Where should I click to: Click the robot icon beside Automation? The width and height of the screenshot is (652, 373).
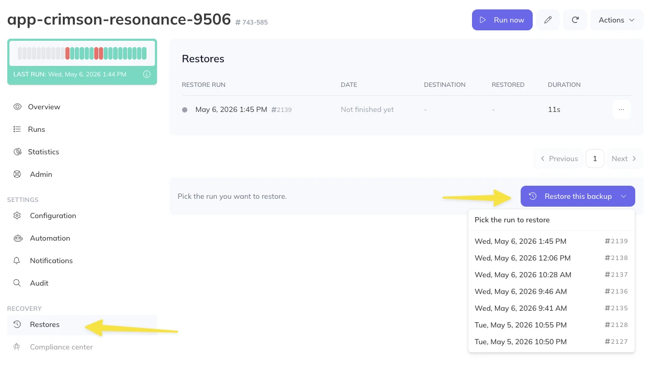[x=18, y=238]
